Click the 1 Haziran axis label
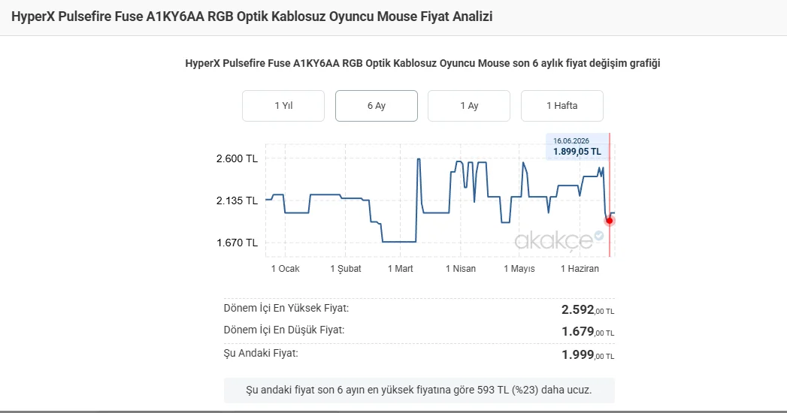The width and height of the screenshot is (787, 413). [580, 269]
